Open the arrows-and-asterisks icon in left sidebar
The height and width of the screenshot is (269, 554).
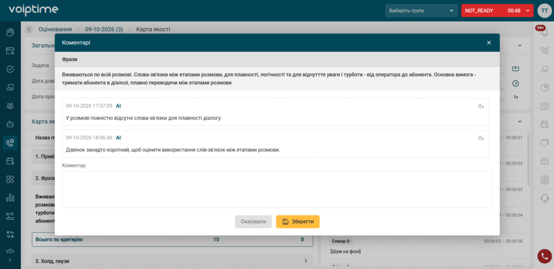tap(10, 234)
